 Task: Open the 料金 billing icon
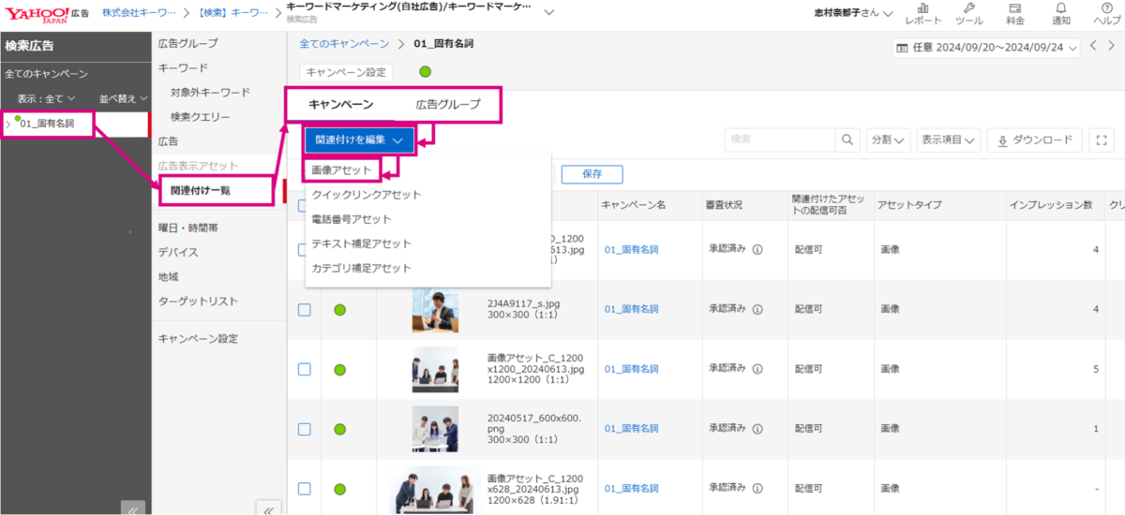pyautogui.click(x=1014, y=8)
